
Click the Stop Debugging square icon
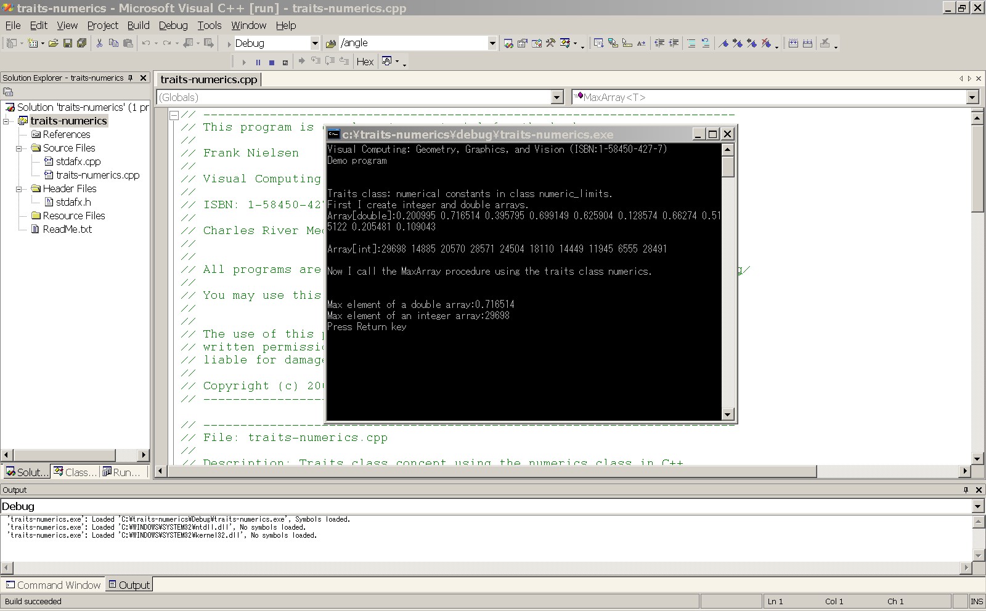pos(271,62)
